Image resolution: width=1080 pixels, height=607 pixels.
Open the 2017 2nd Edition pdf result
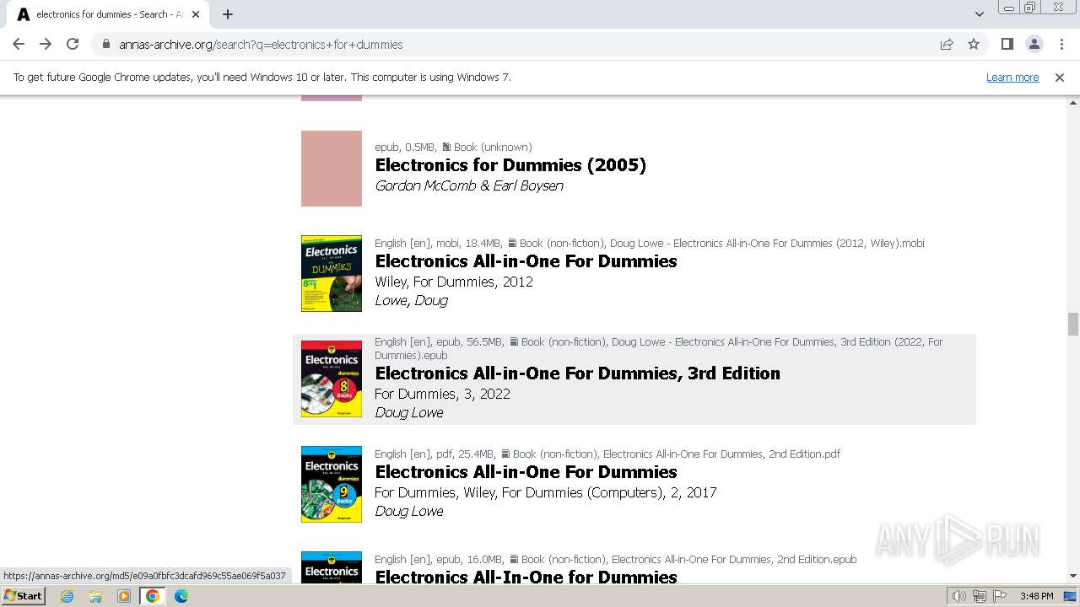(526, 472)
